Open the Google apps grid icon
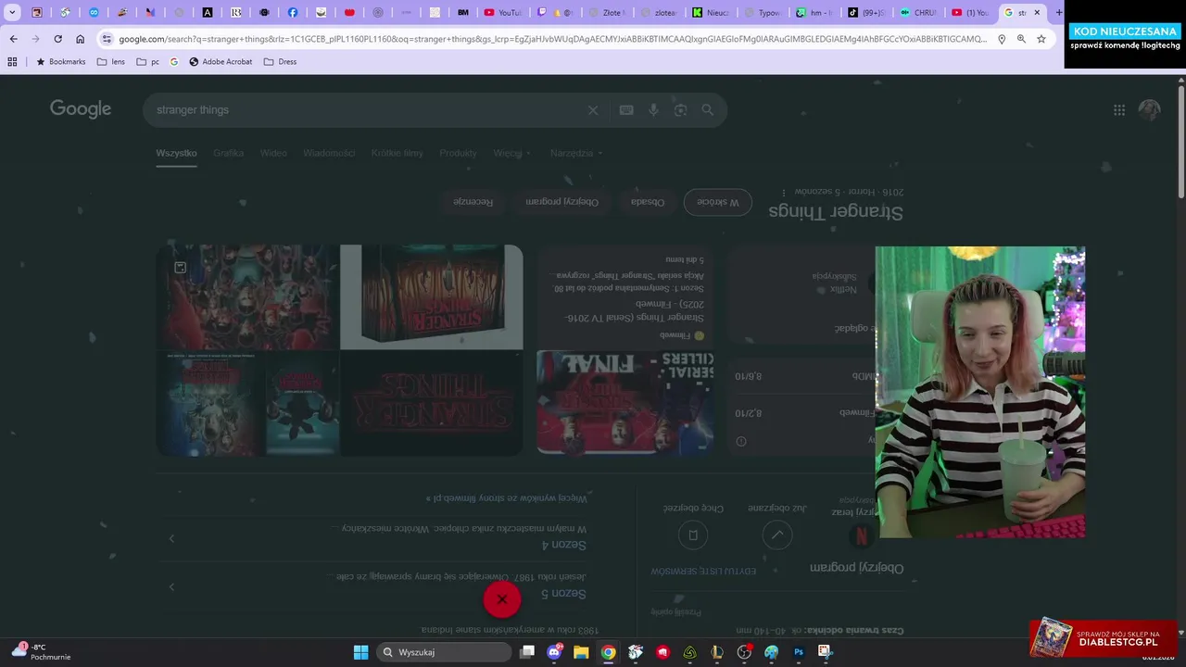This screenshot has width=1186, height=667. (x=1119, y=109)
